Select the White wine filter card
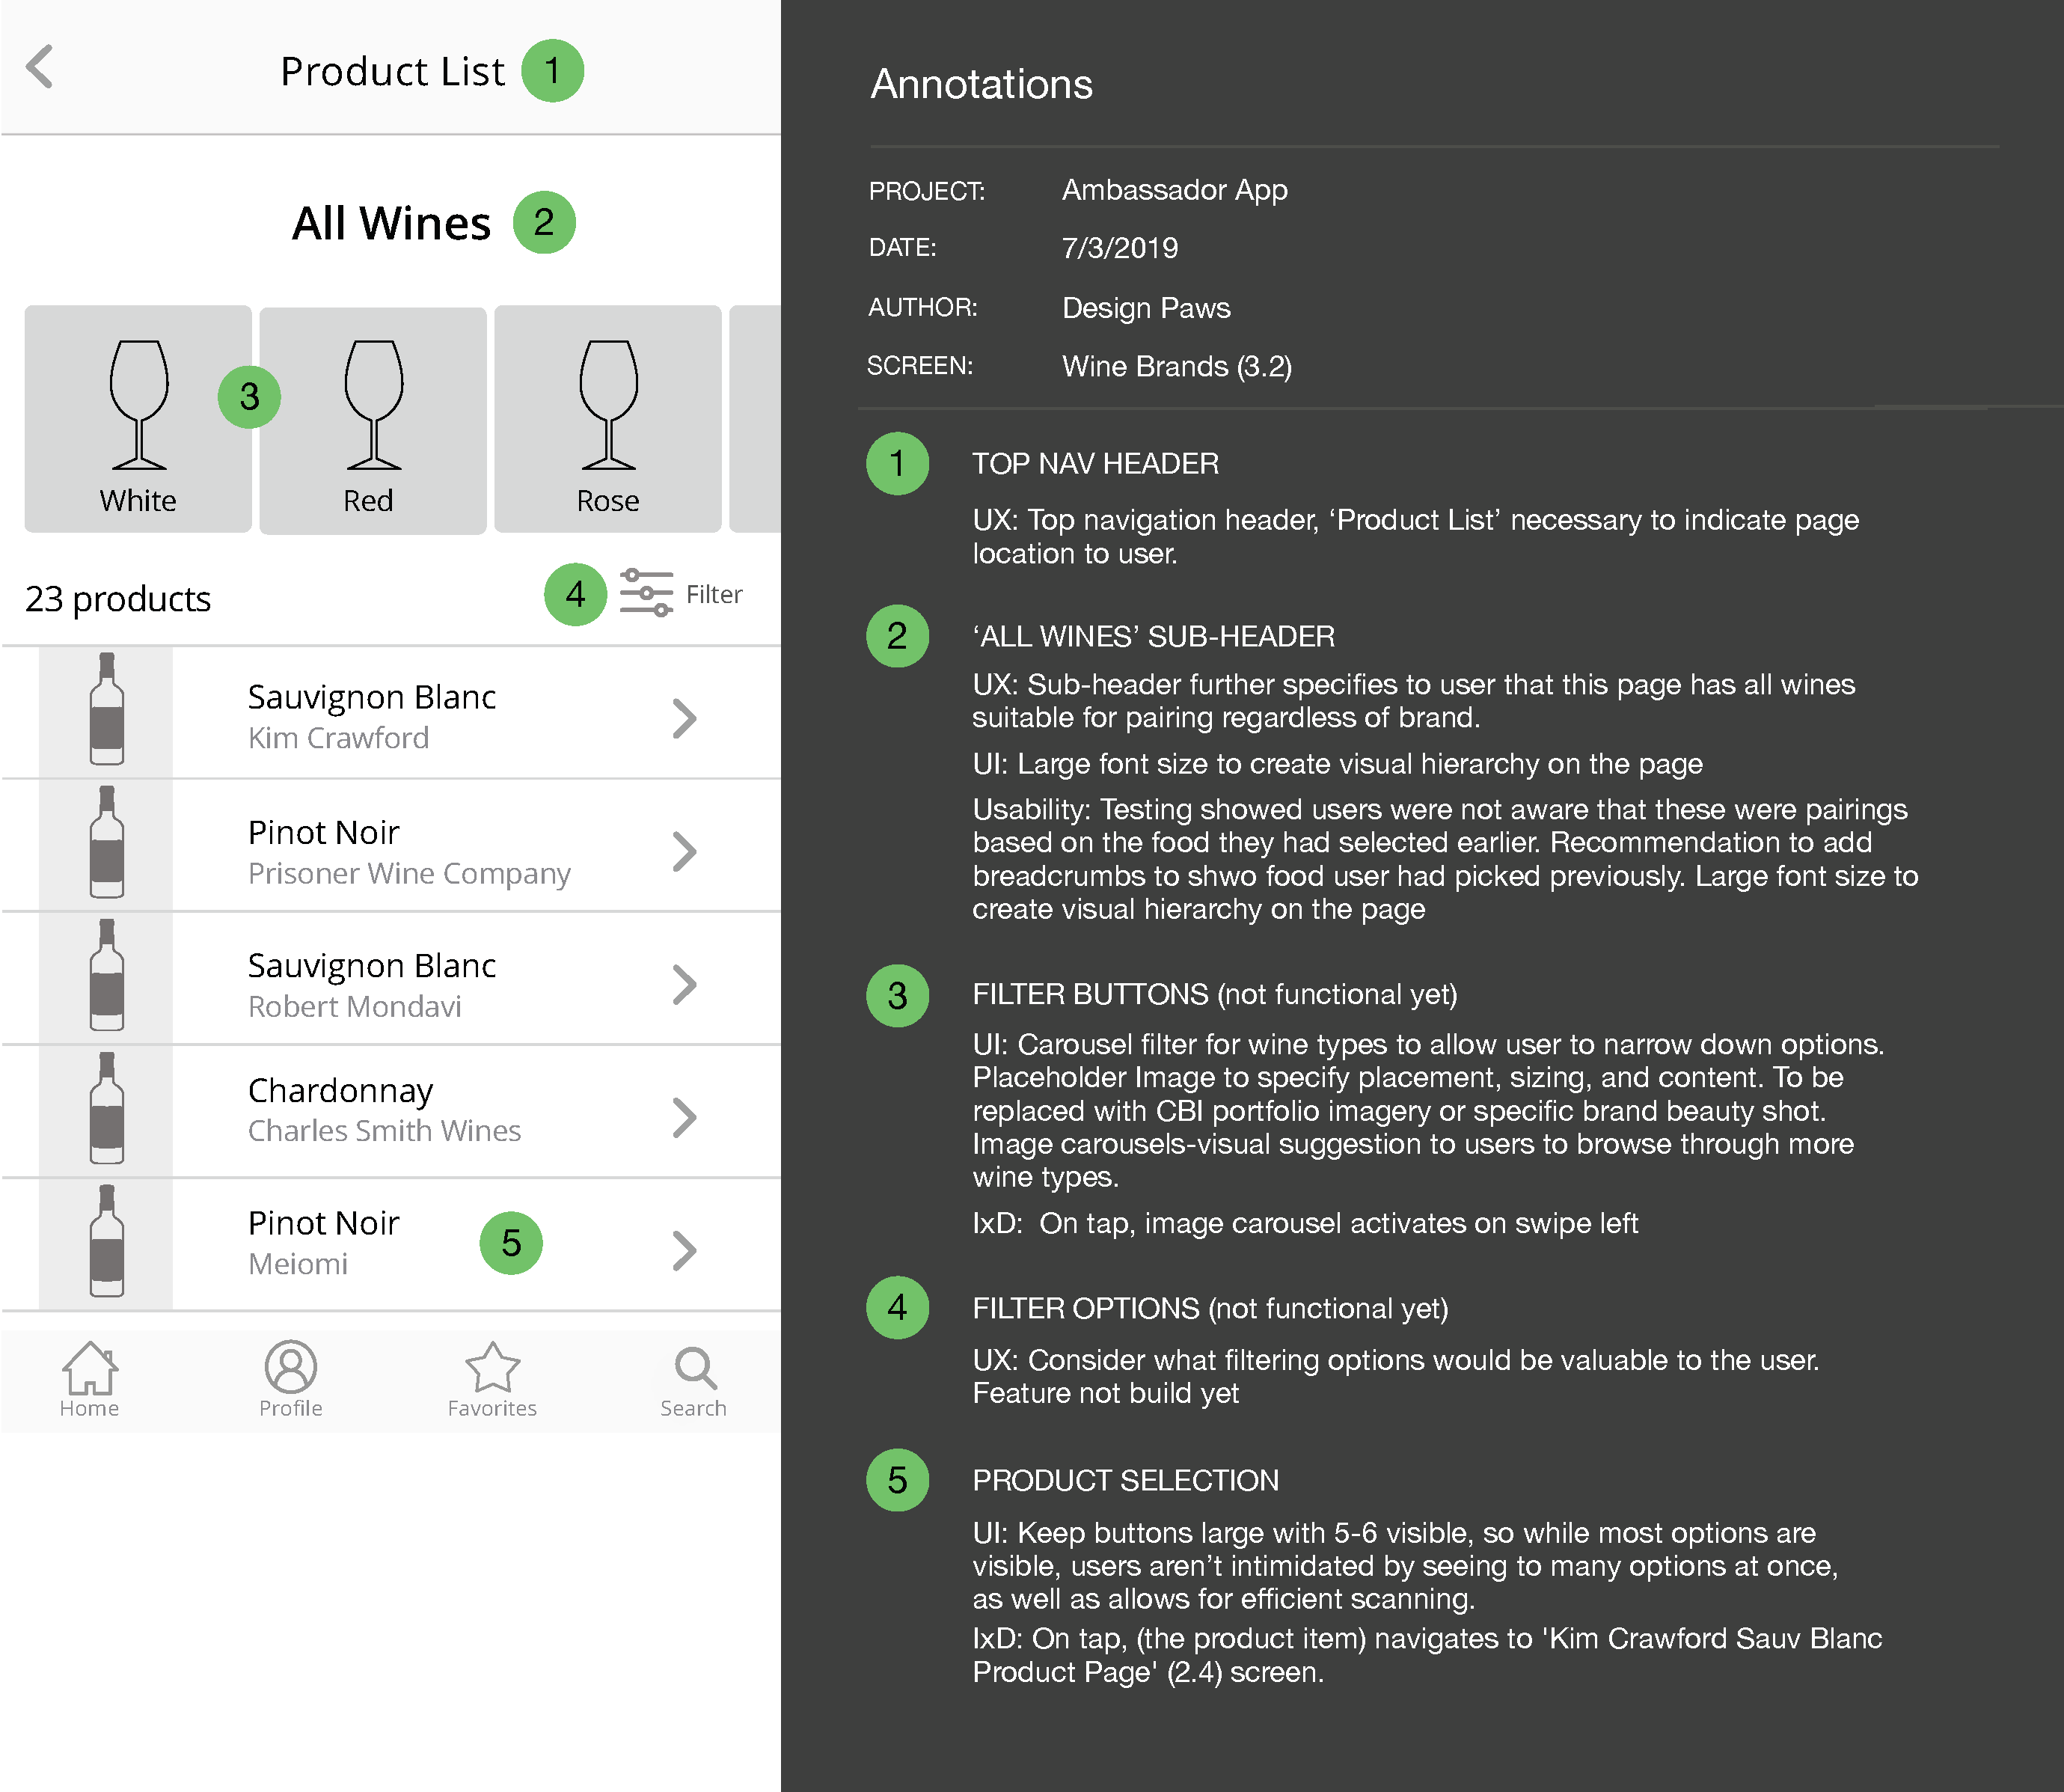2064x1792 pixels. tap(138, 419)
